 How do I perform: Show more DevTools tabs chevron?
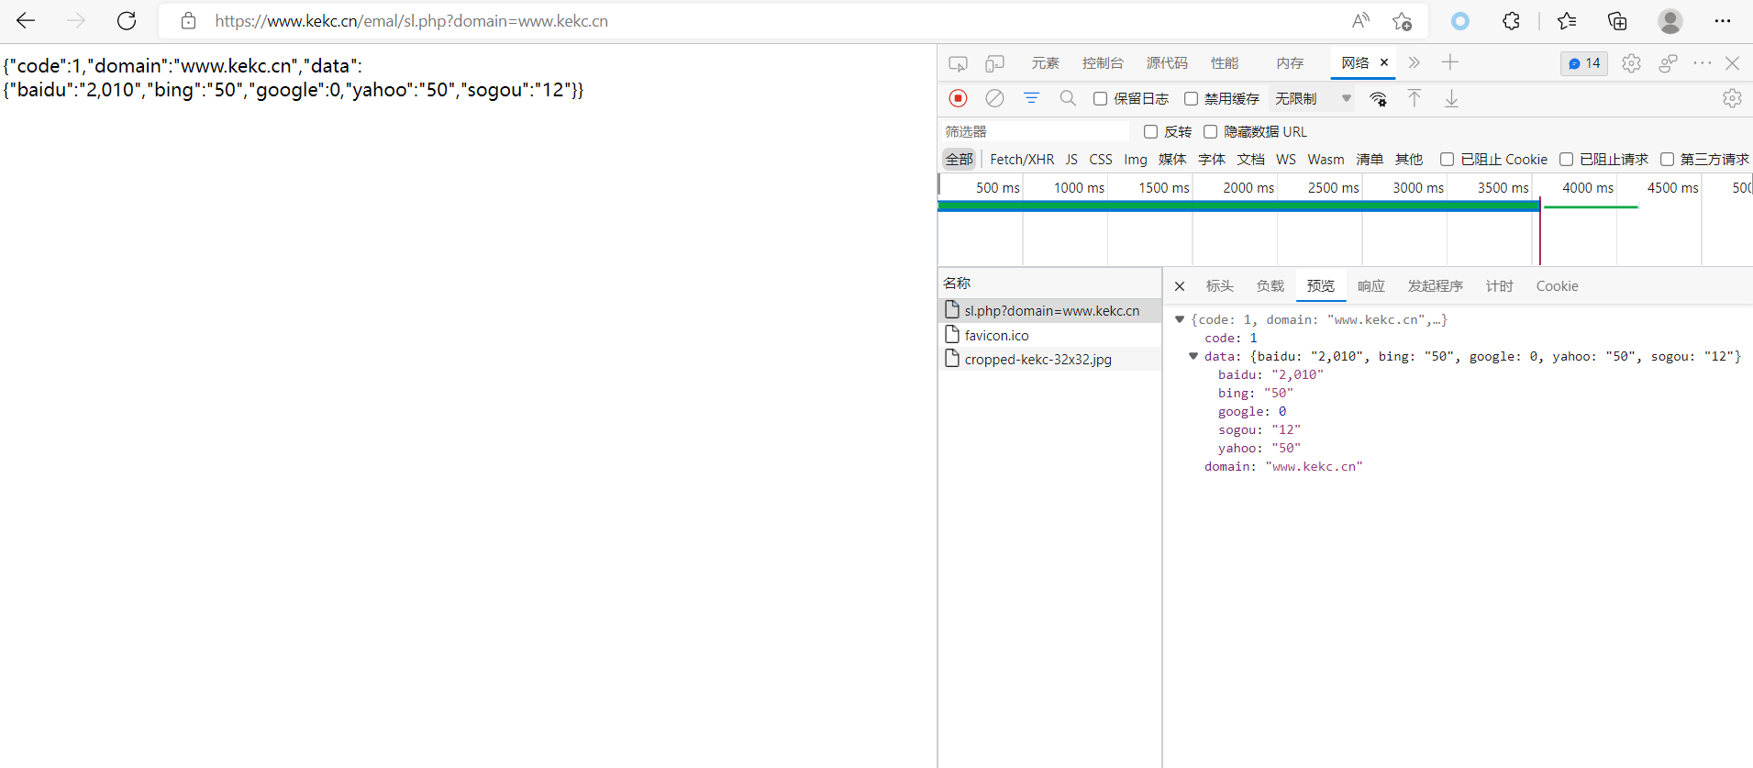click(x=1414, y=63)
